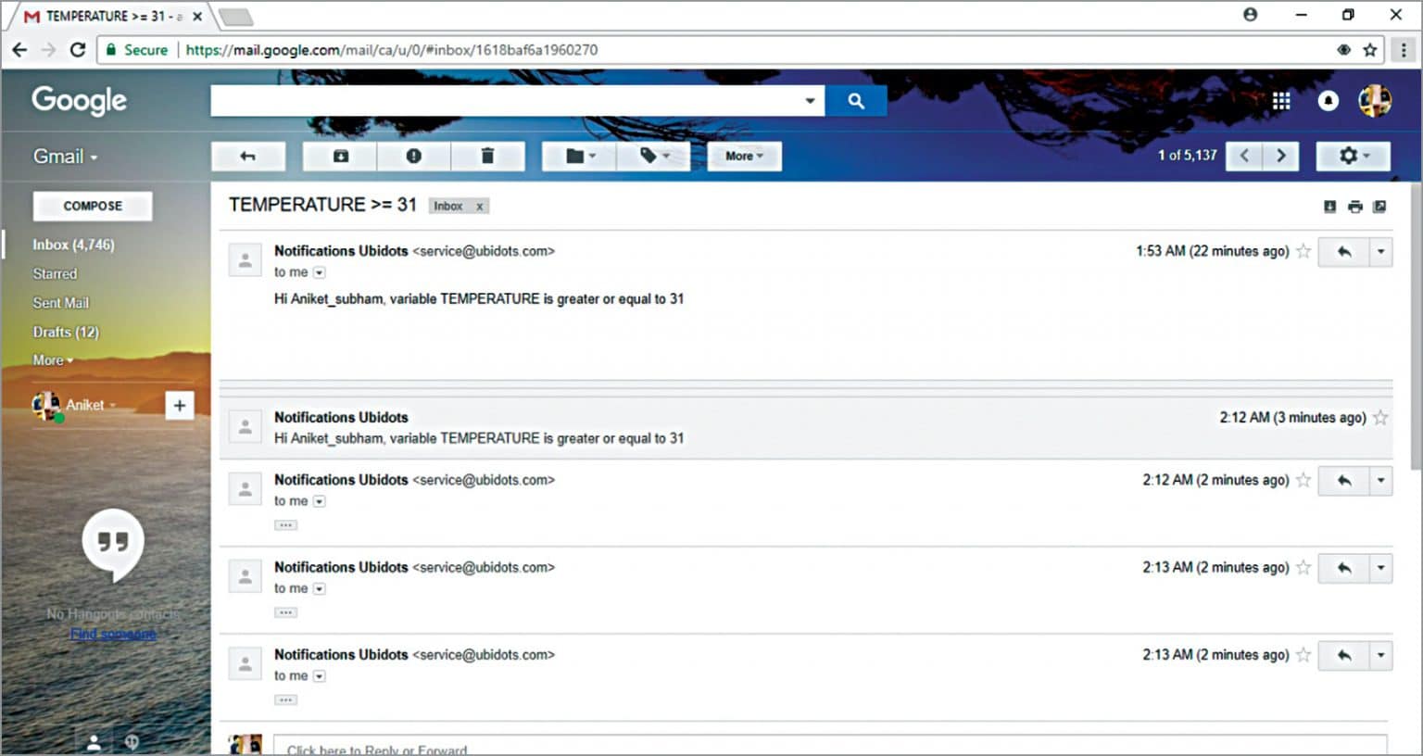Open the More toolbar dropdown
The height and width of the screenshot is (756, 1423).
(x=743, y=156)
